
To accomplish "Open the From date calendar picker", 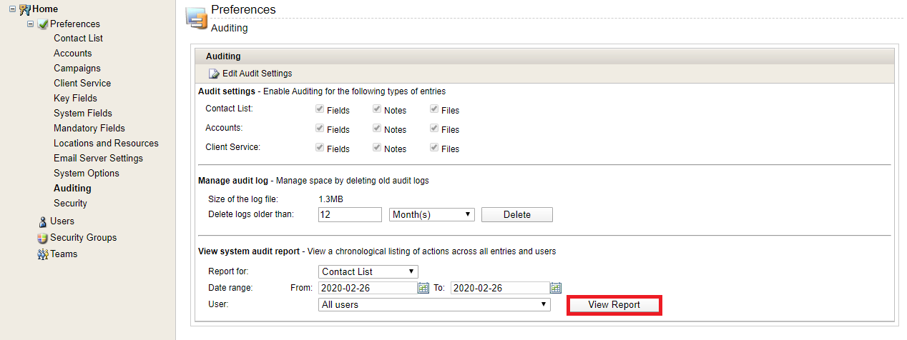I will click(423, 288).
